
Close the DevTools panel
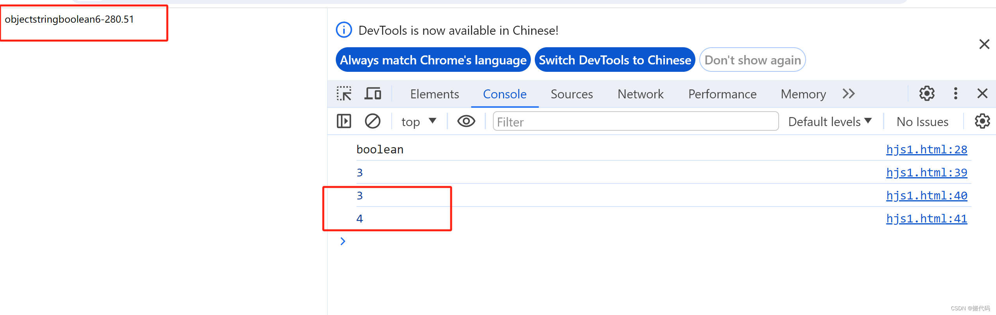click(x=982, y=94)
